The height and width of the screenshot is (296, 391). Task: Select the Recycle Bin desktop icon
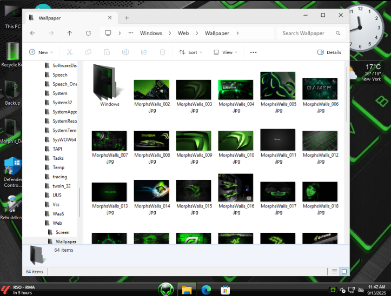12,55
